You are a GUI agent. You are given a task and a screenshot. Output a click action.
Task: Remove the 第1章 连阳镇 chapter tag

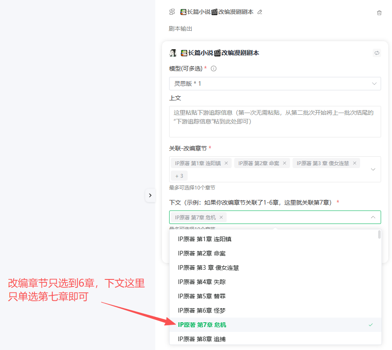(226, 163)
